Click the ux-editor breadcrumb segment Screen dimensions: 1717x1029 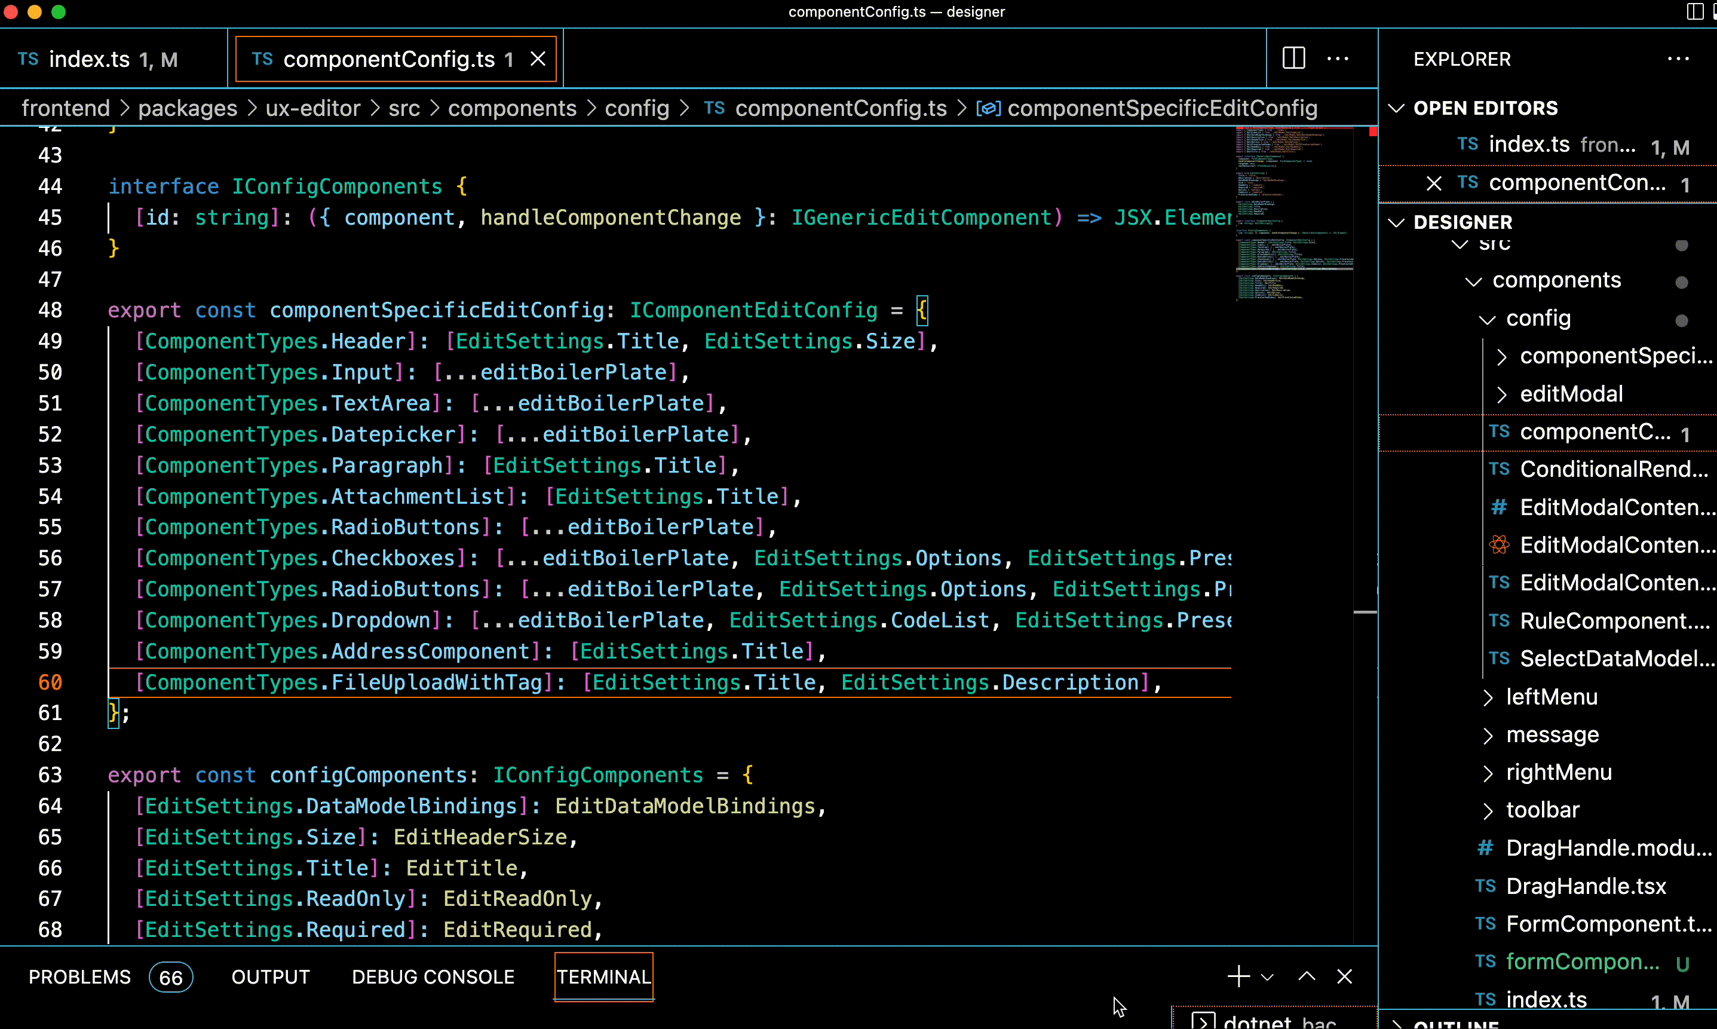coord(312,108)
